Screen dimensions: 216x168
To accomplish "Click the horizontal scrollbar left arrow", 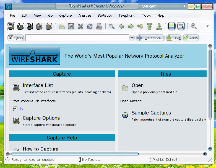I will (x=8, y=154).
